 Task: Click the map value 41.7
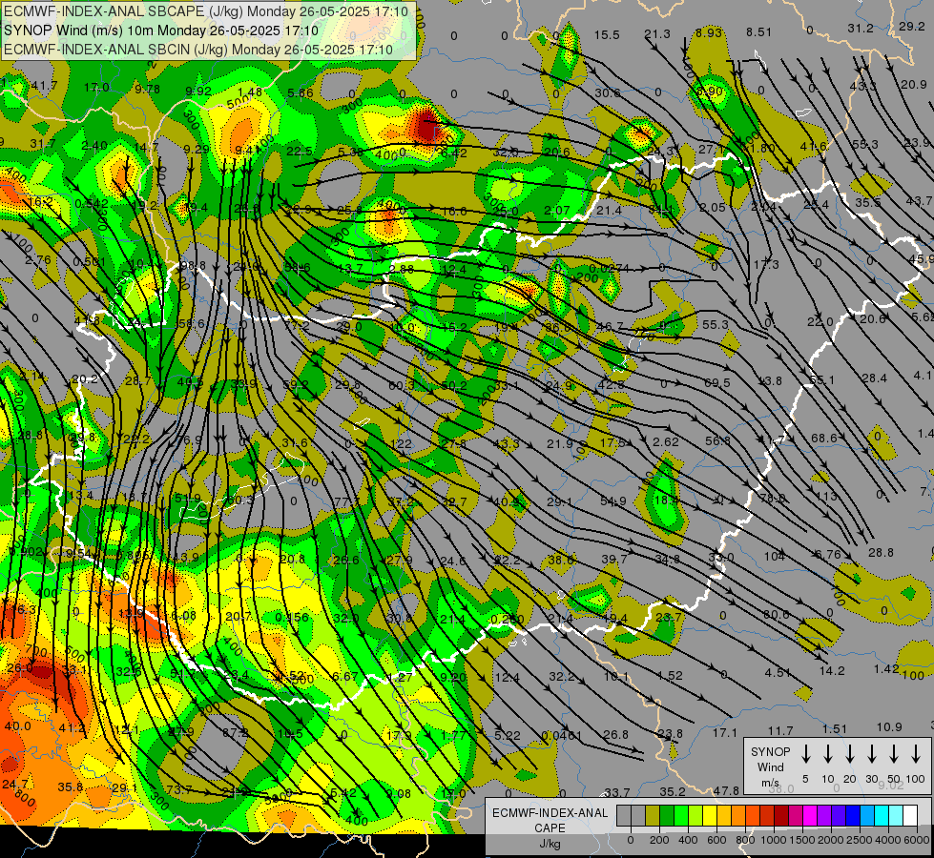(x=44, y=86)
